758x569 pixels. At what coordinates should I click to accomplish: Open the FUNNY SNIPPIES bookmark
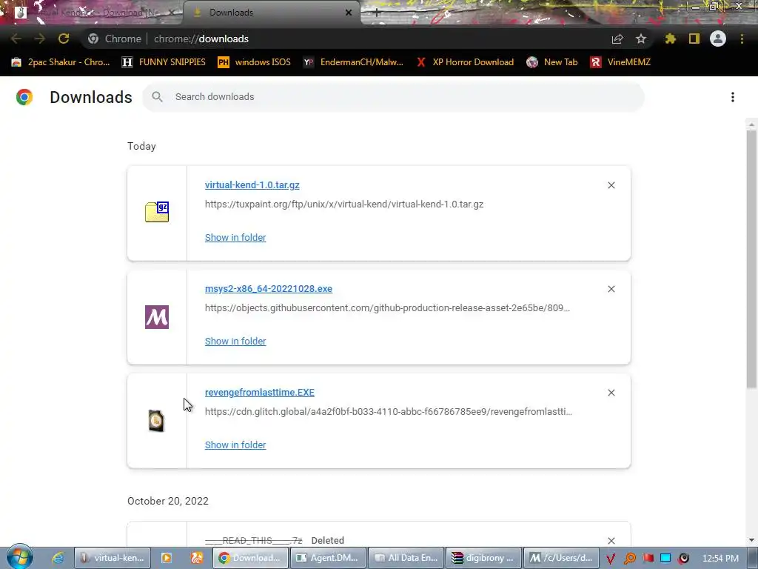(x=164, y=62)
